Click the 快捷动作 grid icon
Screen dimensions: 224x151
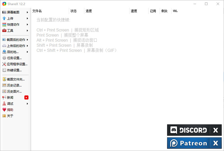(x=4, y=24)
